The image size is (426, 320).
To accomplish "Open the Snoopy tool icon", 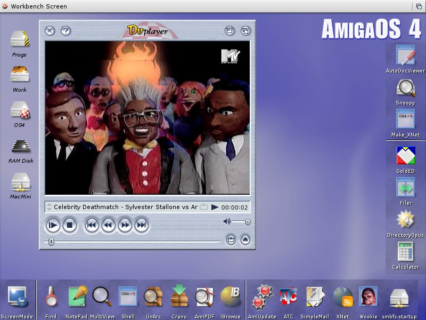I will [406, 92].
